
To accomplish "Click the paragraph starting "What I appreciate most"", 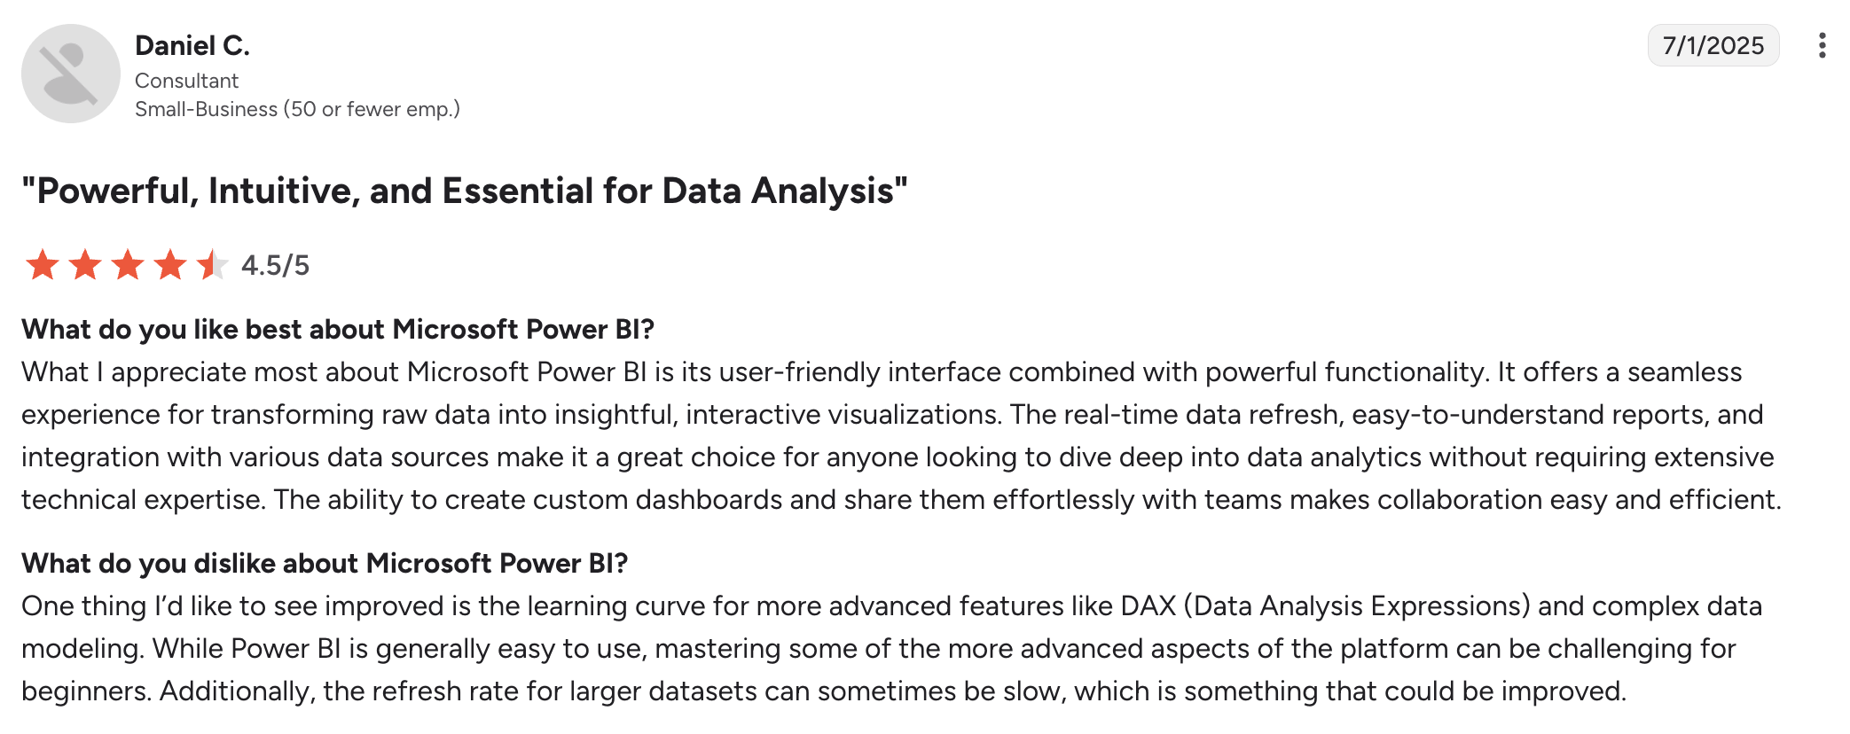I will pyautogui.click(x=901, y=436).
